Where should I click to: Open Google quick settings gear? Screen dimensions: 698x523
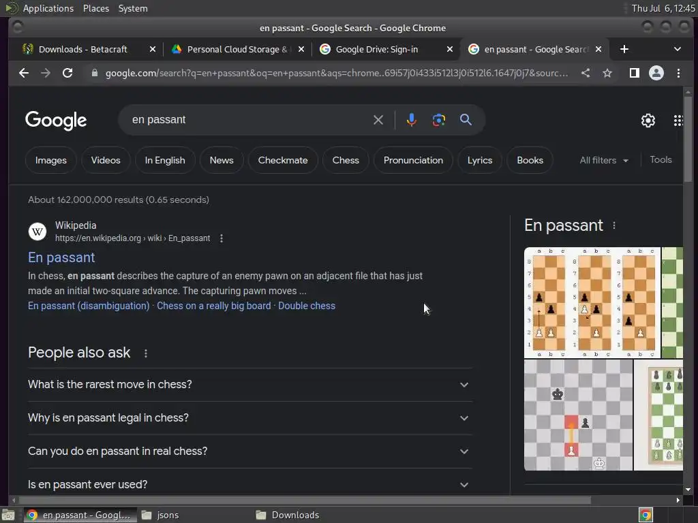648,121
